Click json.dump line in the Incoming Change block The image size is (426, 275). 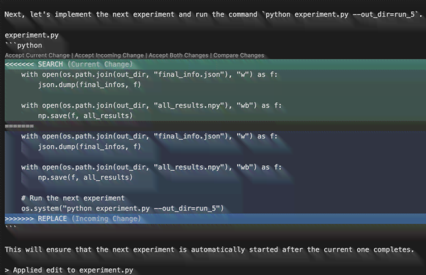90,147
